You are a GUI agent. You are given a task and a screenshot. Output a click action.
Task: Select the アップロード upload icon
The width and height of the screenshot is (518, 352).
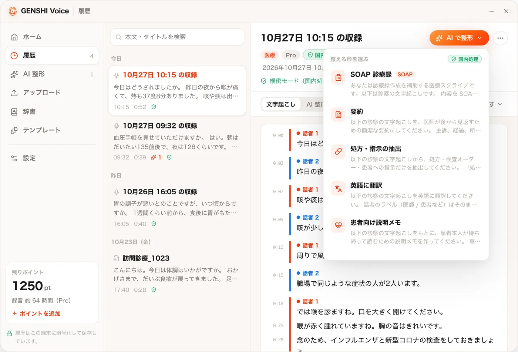14,93
